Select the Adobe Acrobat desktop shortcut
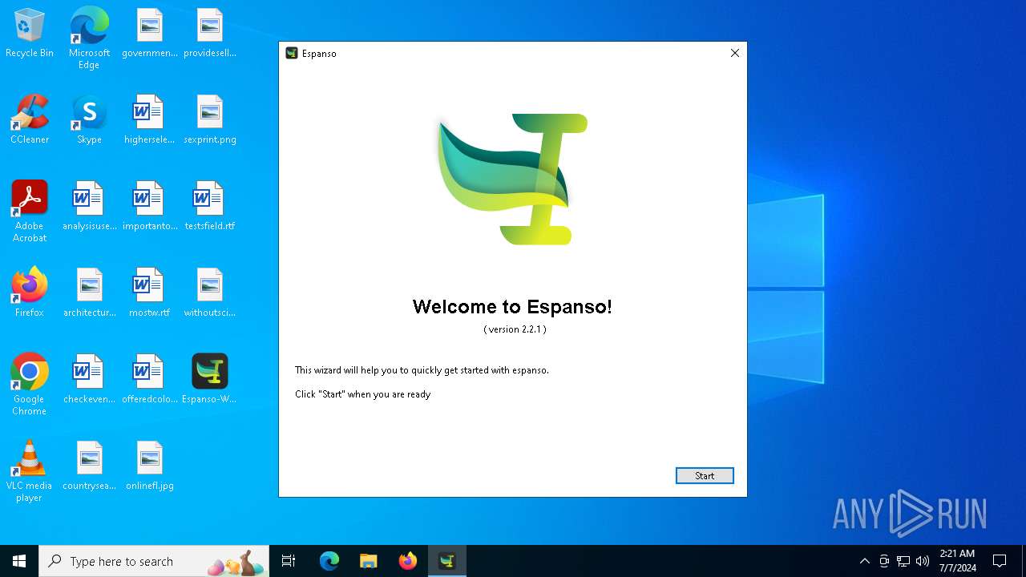 coord(30,212)
